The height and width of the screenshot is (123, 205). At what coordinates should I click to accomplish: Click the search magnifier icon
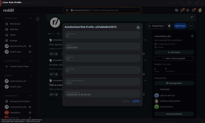pos(67,10)
